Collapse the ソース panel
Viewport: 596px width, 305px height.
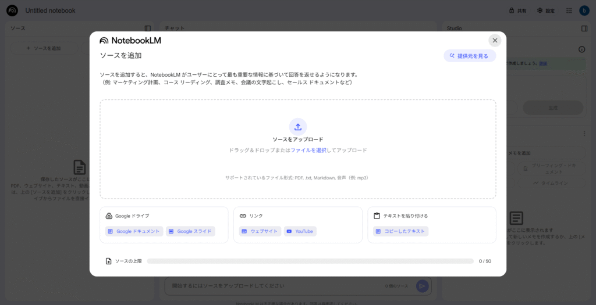pos(147,28)
